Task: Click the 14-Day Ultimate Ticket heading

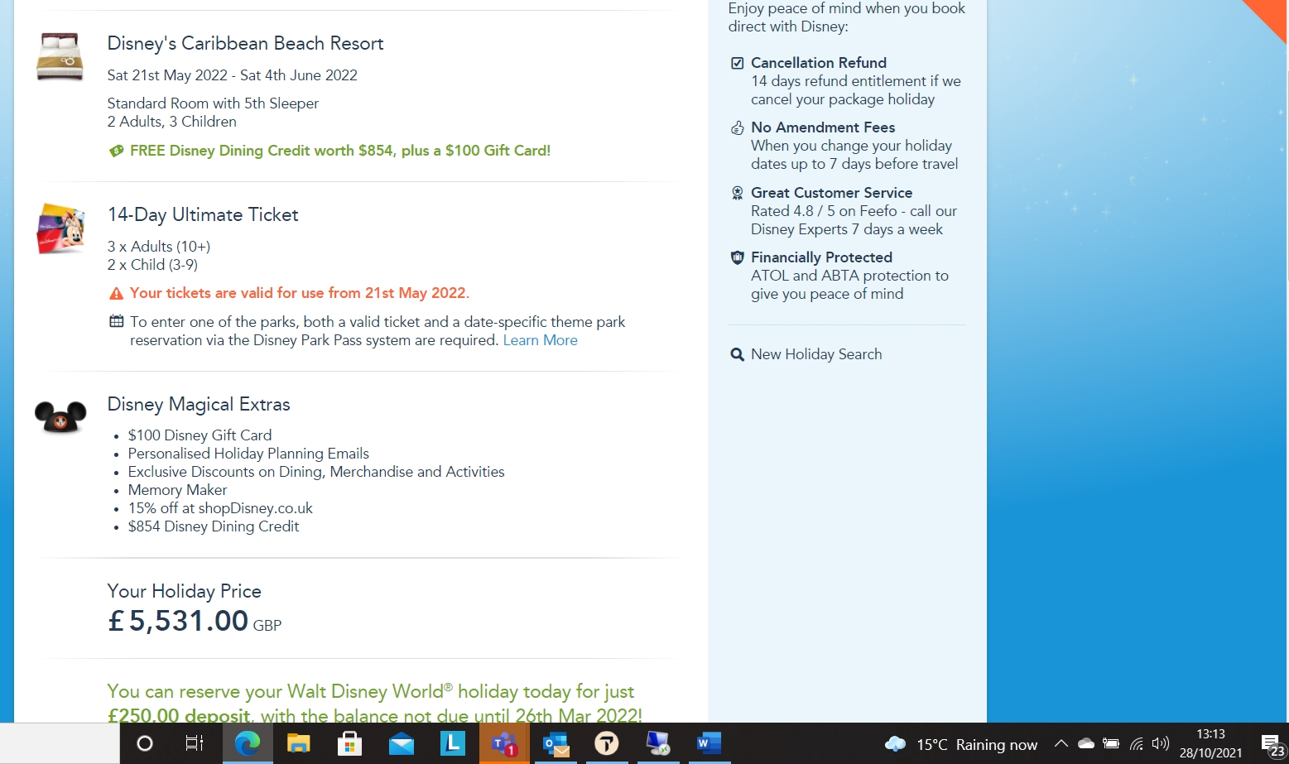Action: (203, 214)
